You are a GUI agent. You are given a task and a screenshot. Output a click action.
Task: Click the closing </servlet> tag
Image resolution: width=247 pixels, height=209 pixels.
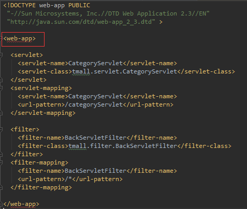[28, 80]
